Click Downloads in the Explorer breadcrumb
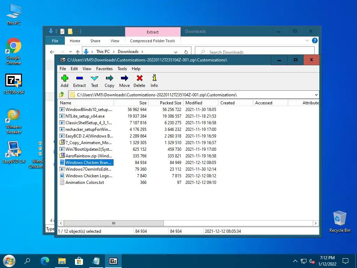357x268 pixels. click(128, 52)
